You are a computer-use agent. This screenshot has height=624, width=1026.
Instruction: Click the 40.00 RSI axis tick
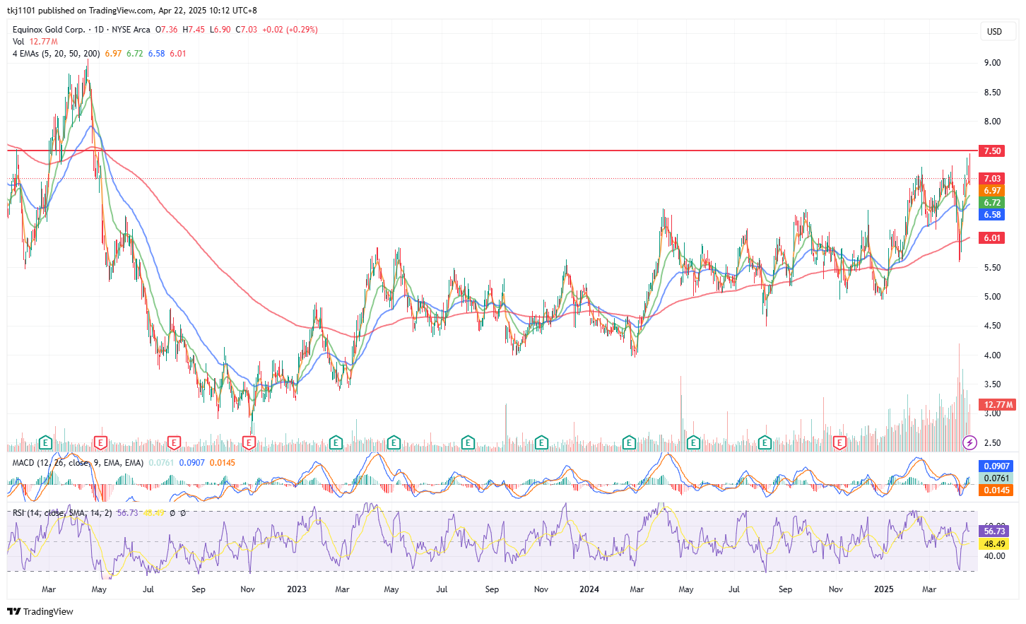994,556
